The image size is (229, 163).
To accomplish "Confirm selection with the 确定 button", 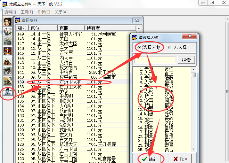I will click(x=149, y=159).
